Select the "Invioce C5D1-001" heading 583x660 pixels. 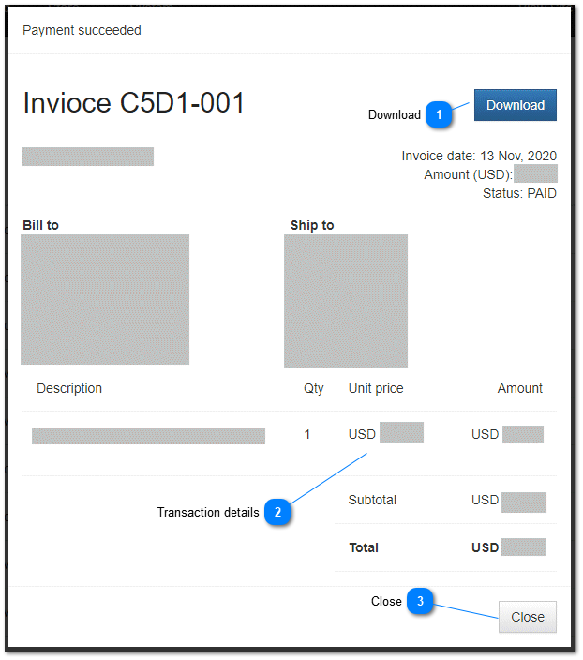[133, 103]
